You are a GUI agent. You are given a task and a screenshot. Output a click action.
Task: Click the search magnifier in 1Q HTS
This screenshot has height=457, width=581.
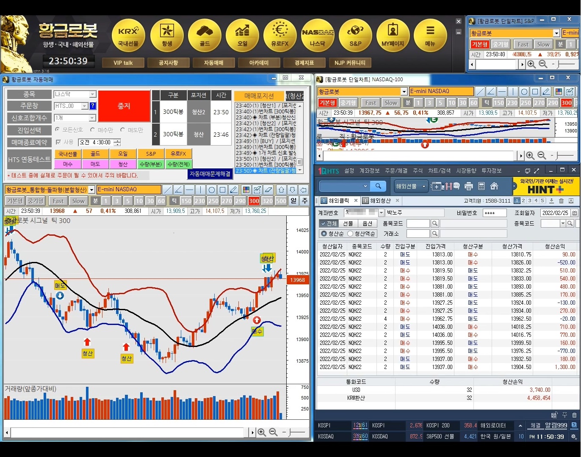click(378, 186)
